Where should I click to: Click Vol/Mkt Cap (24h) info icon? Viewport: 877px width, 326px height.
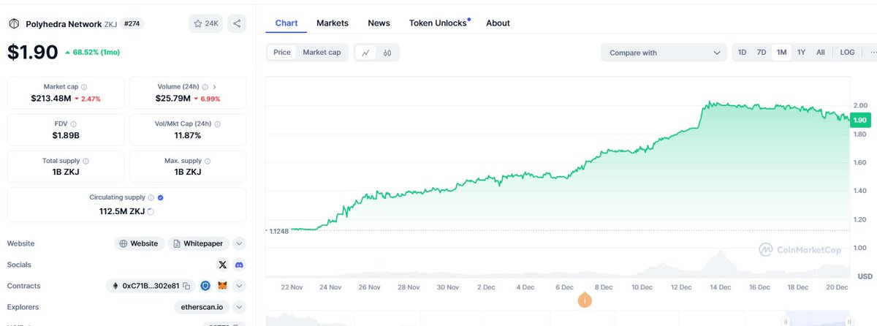tap(218, 124)
